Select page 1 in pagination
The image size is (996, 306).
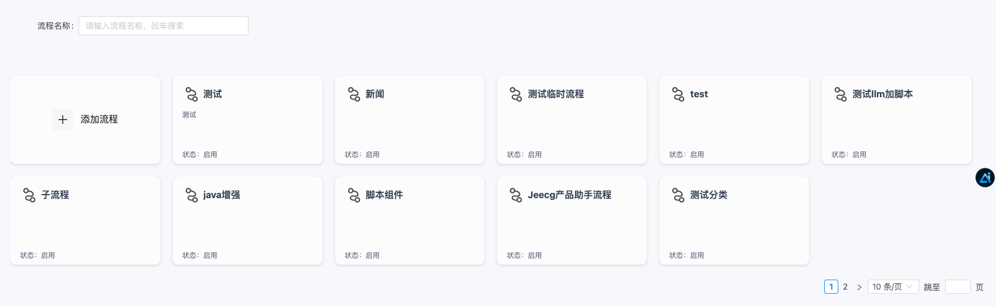coord(831,287)
